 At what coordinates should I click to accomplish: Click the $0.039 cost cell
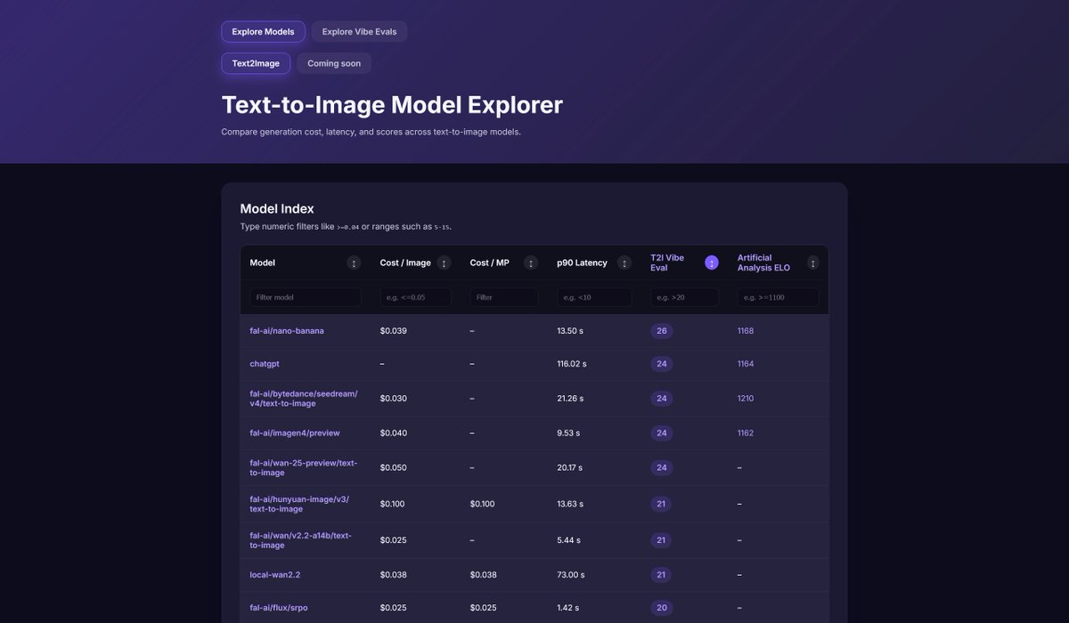point(393,331)
